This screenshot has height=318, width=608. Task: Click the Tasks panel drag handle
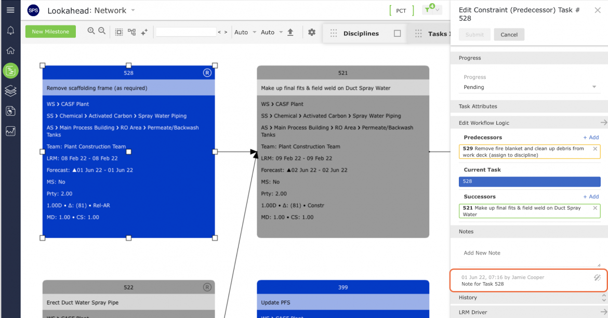418,34
